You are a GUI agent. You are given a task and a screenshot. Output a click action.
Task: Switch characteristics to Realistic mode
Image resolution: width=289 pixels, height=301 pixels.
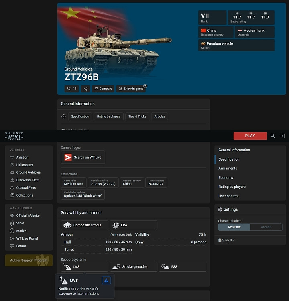(234, 227)
